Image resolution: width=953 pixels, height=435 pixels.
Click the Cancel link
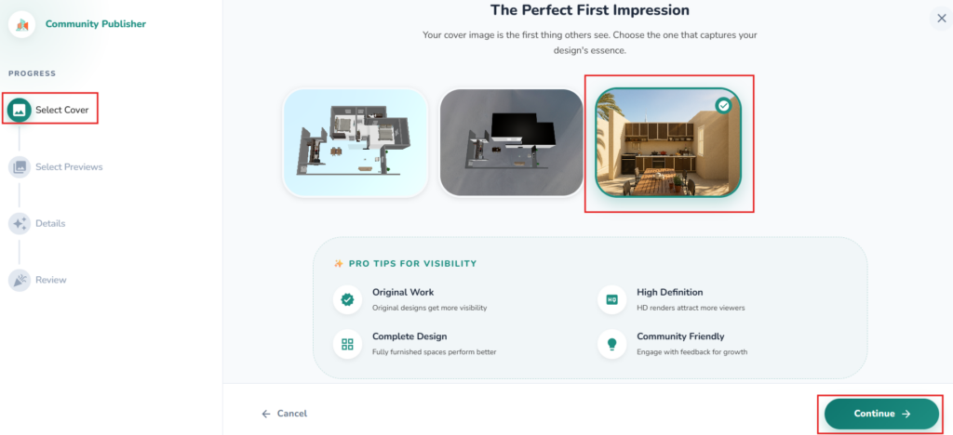284,414
